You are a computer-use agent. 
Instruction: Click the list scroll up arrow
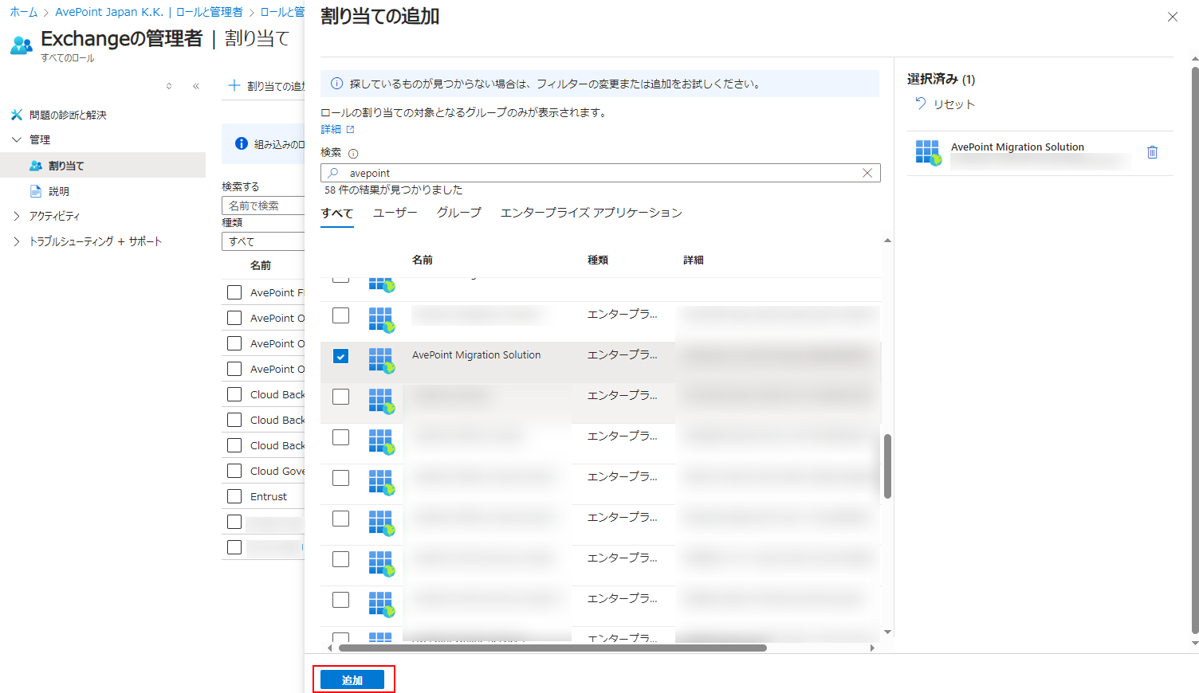coord(887,240)
